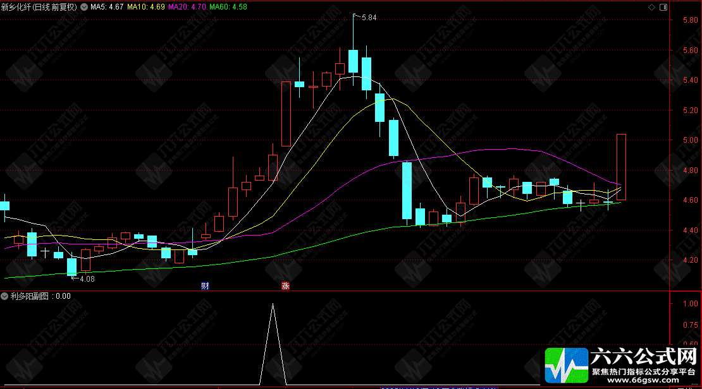Click the tall red candlestick at far right
Image resolution: width=702 pixels, height=389 pixels.
621,167
